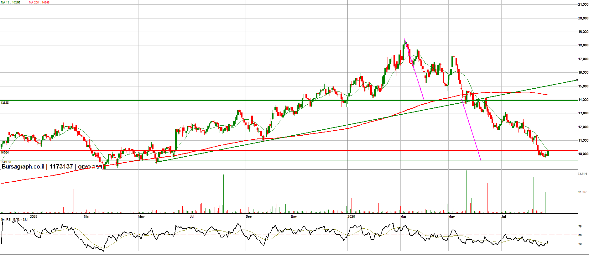Click the RSI 30 level label
The width and height of the screenshot is (589, 255).
pos(580,244)
